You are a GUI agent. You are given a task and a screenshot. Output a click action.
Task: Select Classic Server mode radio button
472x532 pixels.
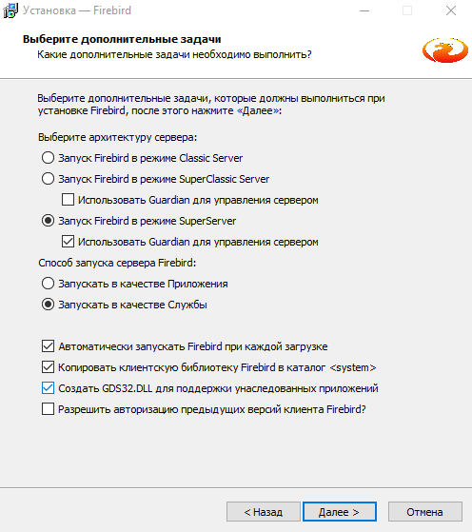click(48, 158)
